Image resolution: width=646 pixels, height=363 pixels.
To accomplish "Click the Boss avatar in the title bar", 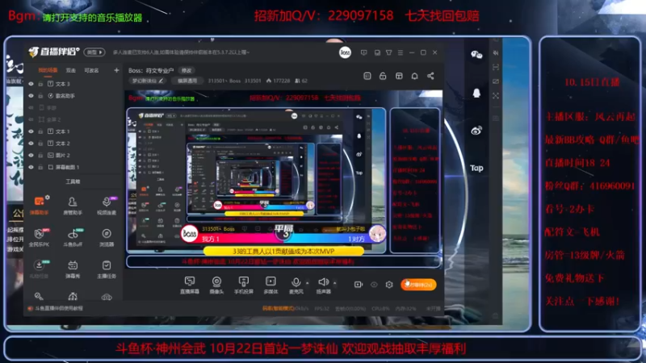I will pos(345,52).
